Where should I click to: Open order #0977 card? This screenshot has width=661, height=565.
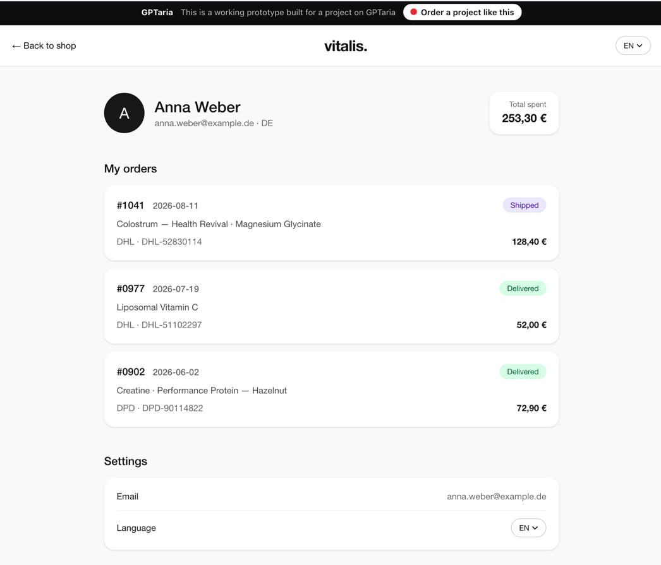click(331, 306)
